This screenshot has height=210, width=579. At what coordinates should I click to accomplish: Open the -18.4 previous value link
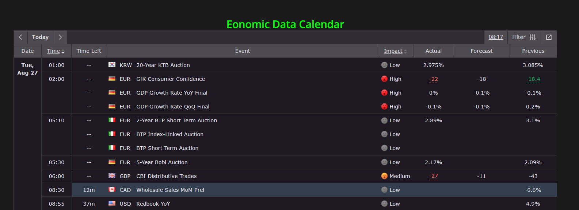(533, 79)
